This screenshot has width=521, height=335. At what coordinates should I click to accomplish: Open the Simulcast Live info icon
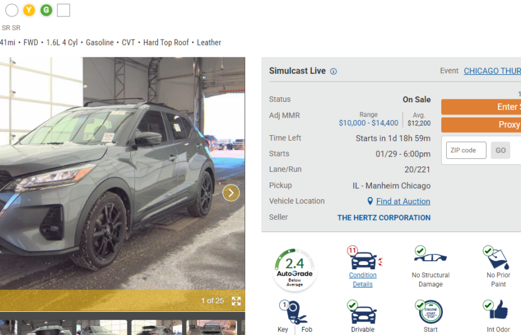333,71
